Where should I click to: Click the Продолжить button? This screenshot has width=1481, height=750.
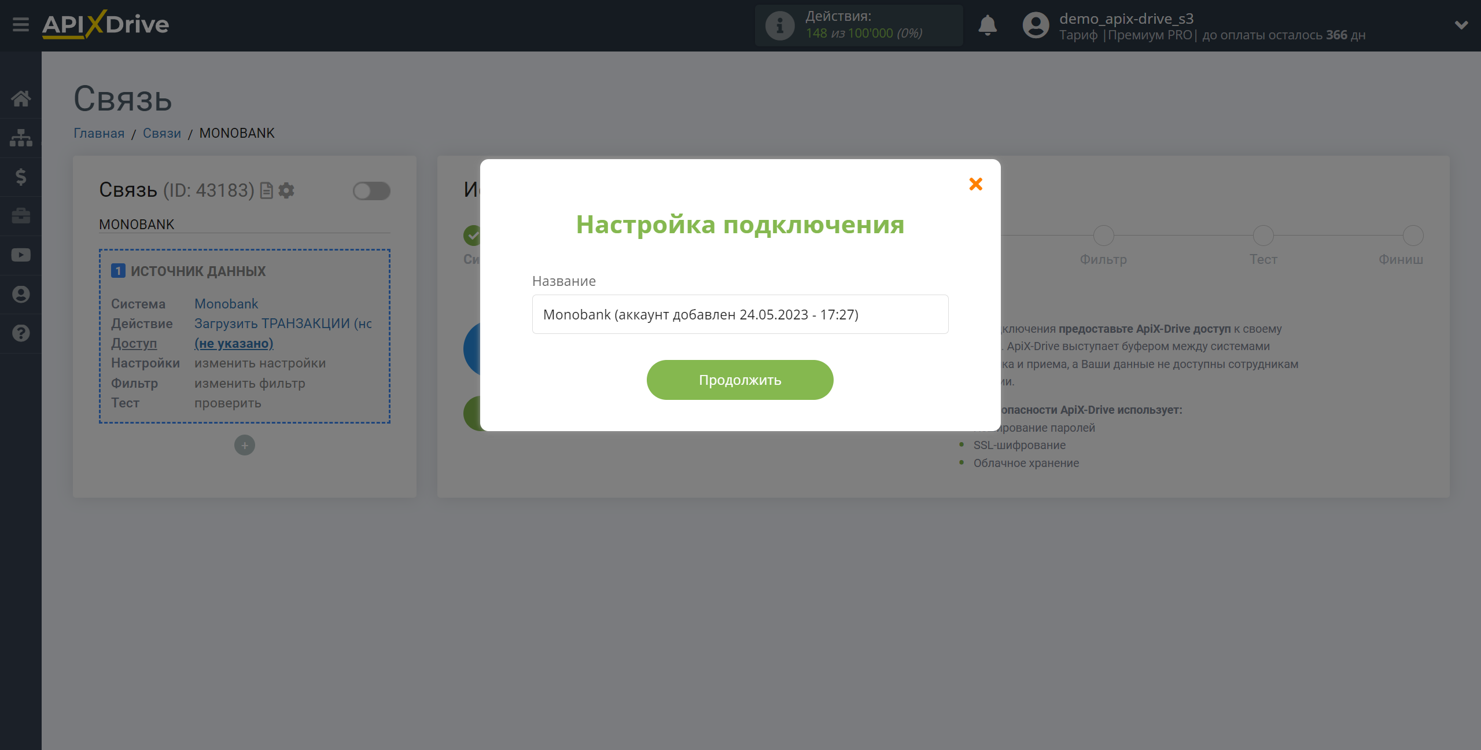740,380
